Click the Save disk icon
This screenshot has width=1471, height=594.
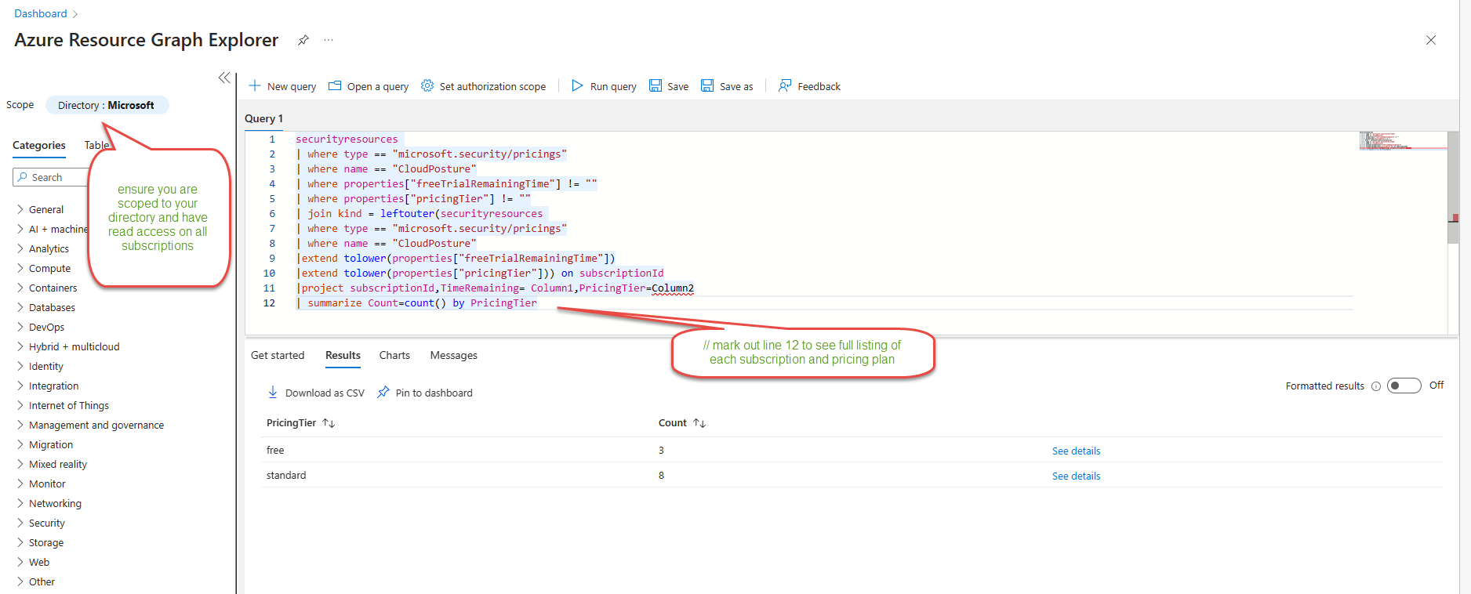click(656, 85)
